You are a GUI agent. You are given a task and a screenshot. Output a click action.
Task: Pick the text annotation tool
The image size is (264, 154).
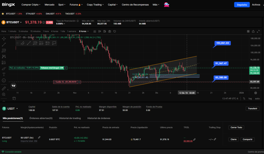pos(4,74)
